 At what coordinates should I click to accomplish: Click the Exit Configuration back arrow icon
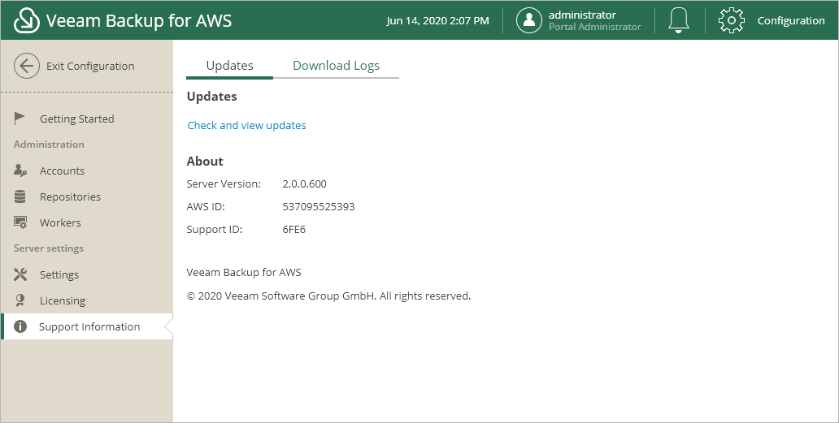point(27,66)
